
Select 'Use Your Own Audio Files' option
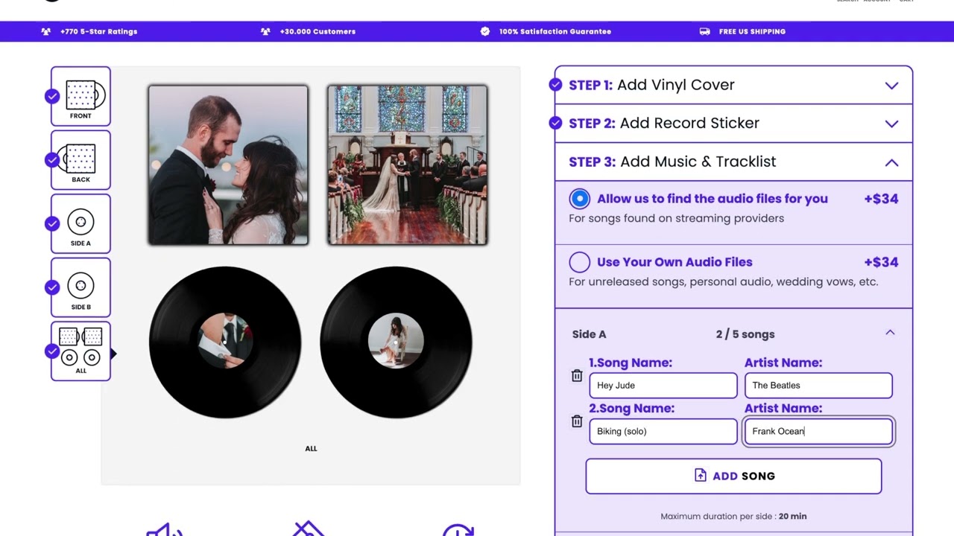pyautogui.click(x=580, y=262)
